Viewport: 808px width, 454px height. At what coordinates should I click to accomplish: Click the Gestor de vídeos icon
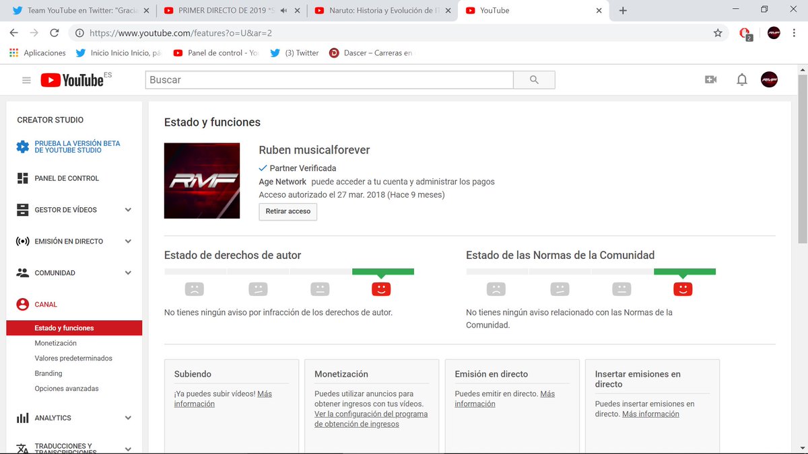point(22,210)
